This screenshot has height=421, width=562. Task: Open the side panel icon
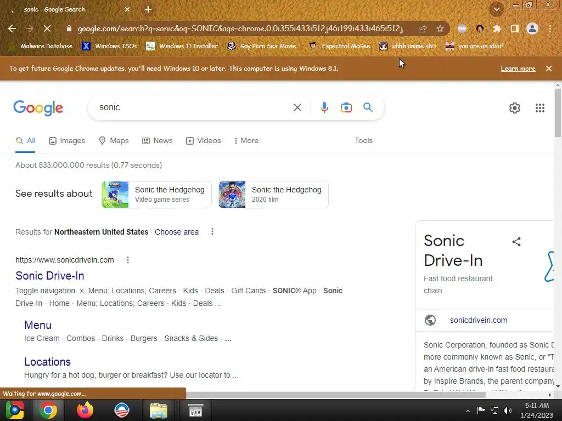point(515,29)
